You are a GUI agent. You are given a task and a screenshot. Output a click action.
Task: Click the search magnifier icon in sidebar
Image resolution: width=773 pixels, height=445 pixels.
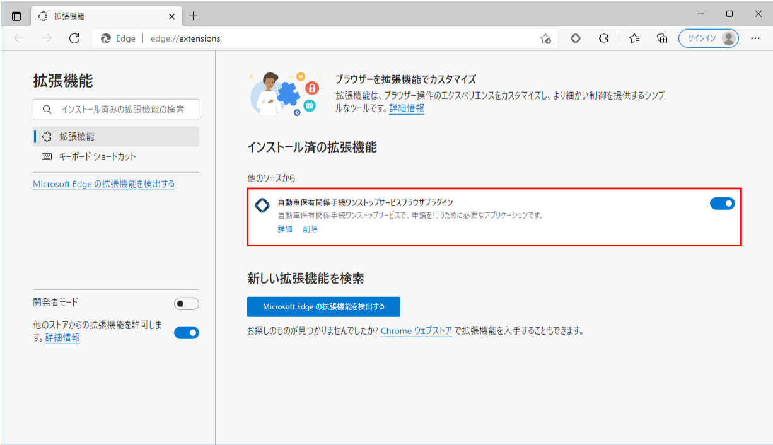tap(47, 109)
